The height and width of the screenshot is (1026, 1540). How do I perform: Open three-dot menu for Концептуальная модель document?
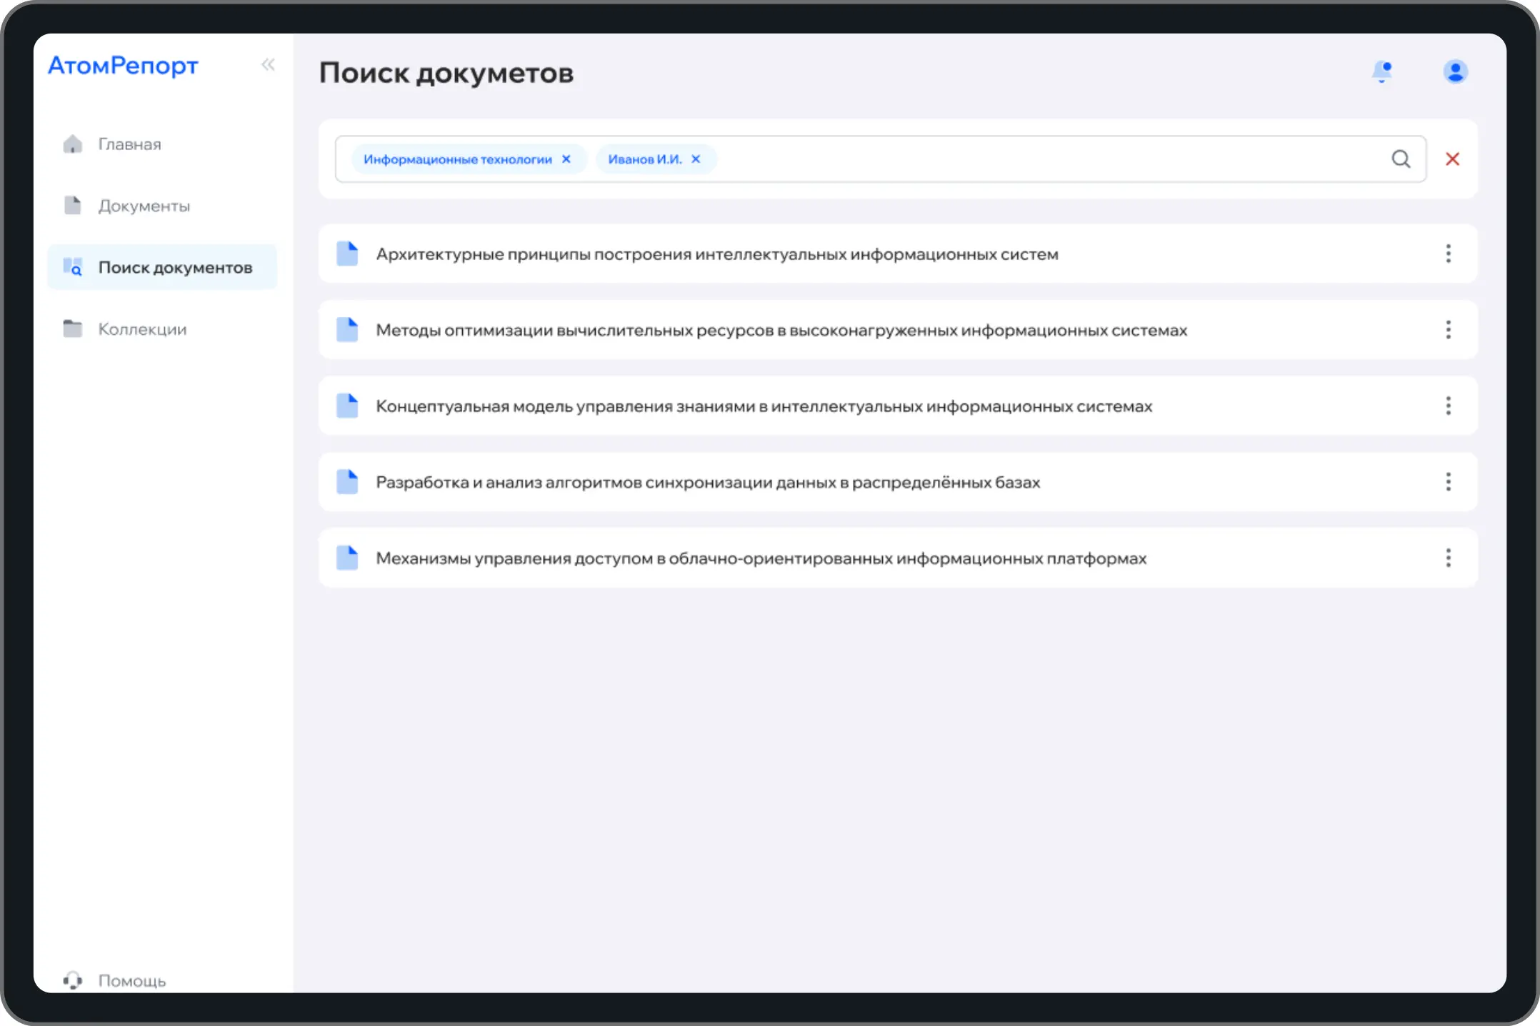pyautogui.click(x=1448, y=406)
